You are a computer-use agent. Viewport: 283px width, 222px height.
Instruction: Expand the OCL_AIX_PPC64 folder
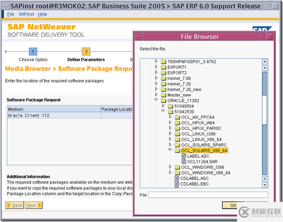pos(170,117)
